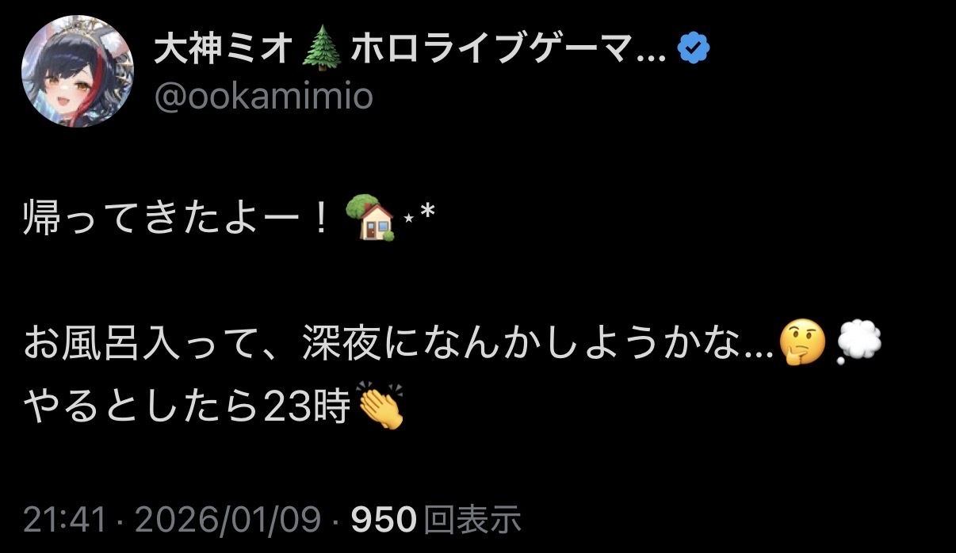
Task: Click the 回表示 views label
Action: (x=472, y=520)
